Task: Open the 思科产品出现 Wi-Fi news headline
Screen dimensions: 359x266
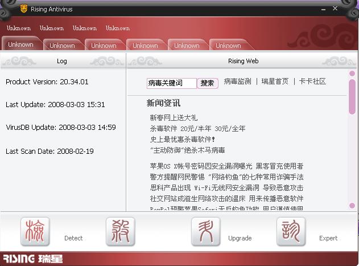Action: coord(226,187)
